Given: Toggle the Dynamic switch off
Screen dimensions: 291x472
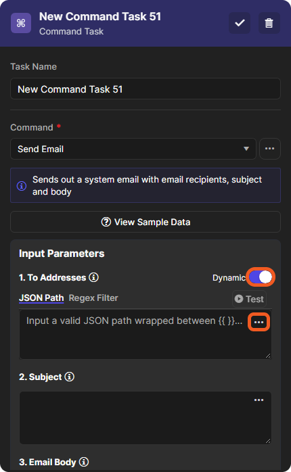Looking at the screenshot, I should (x=261, y=277).
